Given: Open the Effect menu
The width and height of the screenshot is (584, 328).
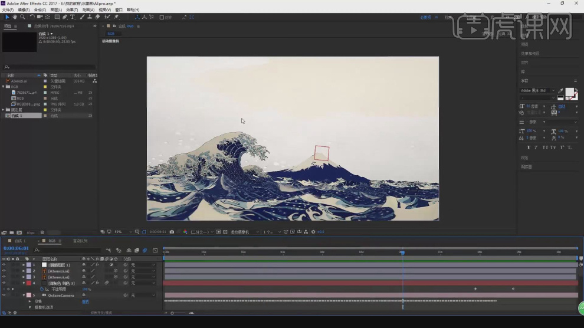Looking at the screenshot, I should 72,10.
